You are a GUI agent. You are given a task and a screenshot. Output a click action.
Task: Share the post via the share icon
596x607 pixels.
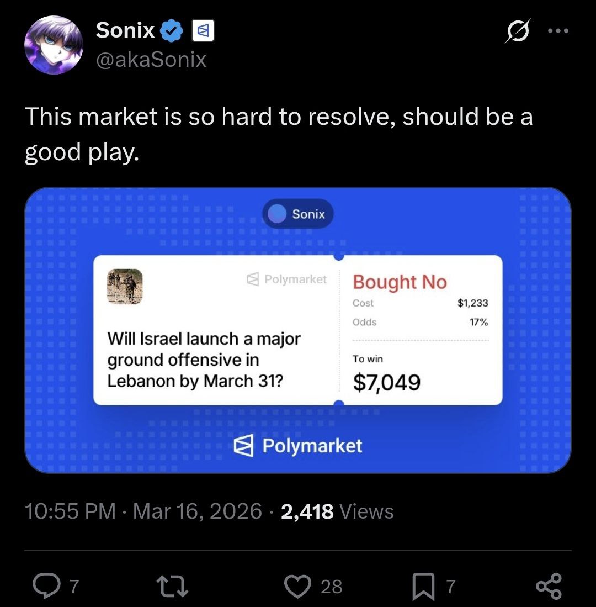[x=549, y=586]
